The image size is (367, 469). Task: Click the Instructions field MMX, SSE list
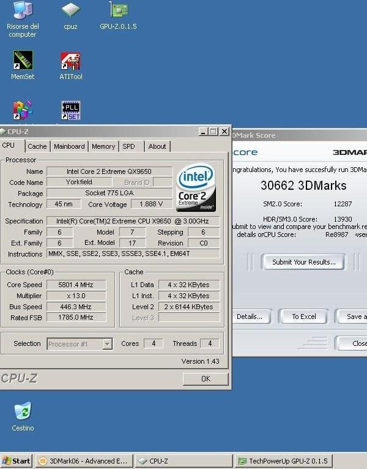133,253
